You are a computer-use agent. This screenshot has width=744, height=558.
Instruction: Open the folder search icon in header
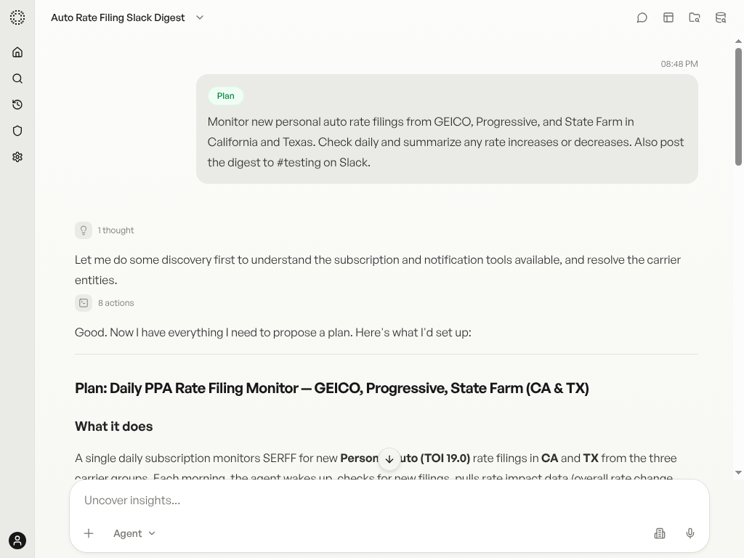click(x=694, y=17)
